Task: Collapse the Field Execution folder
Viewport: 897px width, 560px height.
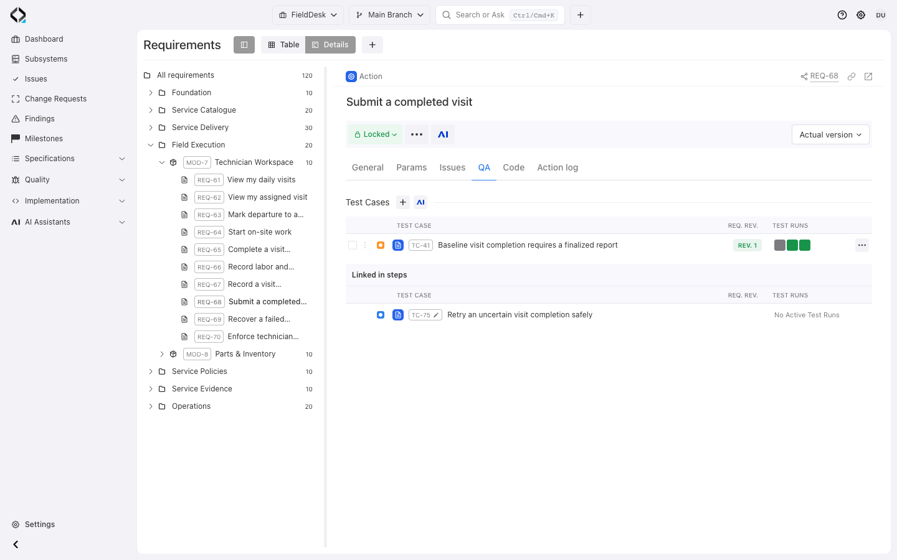Action: [151, 145]
